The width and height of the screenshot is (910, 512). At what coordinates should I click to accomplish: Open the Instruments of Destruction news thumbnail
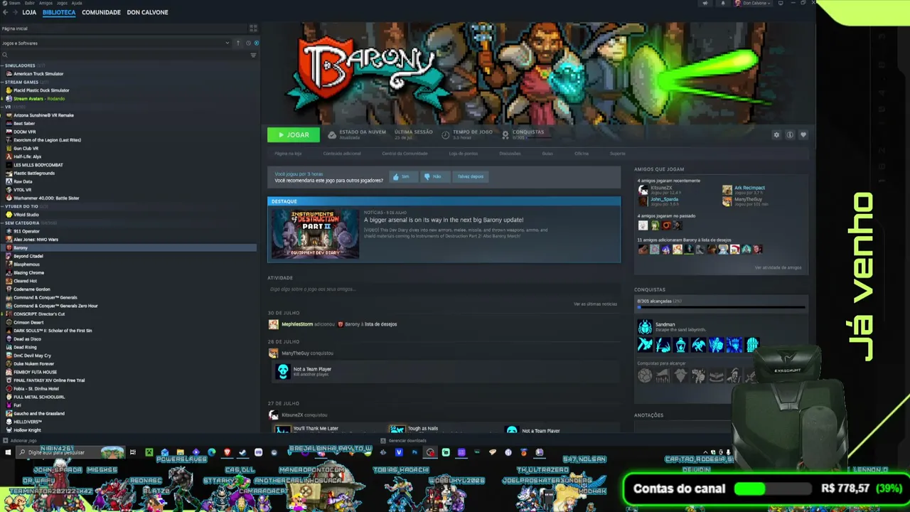[x=315, y=233]
